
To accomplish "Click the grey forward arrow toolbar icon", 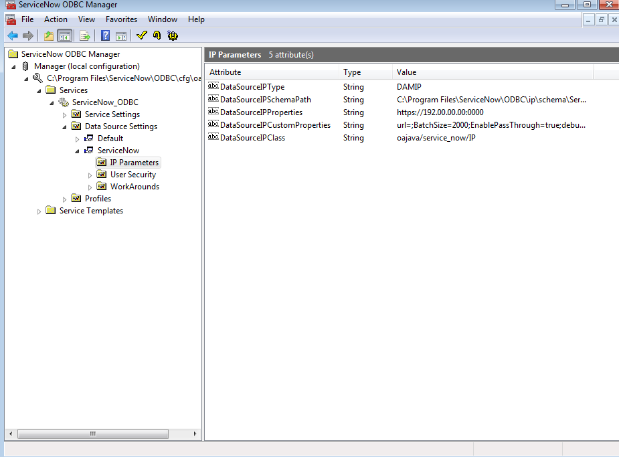I will (27, 36).
